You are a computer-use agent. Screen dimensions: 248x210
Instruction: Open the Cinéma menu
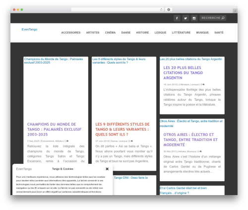tap(110, 33)
